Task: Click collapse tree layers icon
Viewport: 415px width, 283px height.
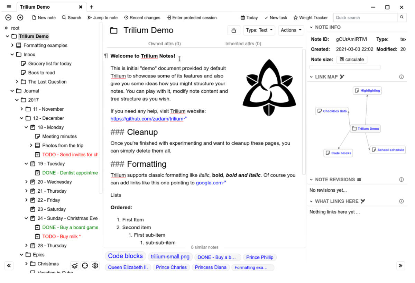Action: [x=75, y=266]
